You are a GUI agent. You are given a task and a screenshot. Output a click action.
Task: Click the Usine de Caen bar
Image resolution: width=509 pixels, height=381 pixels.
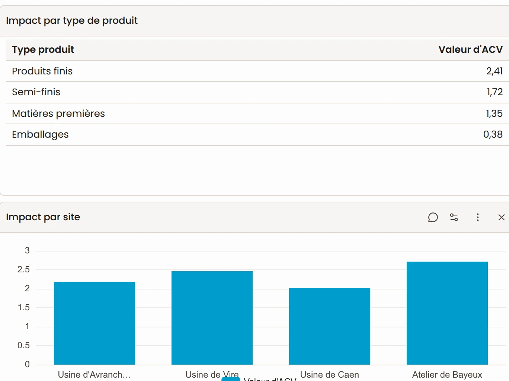330,326
